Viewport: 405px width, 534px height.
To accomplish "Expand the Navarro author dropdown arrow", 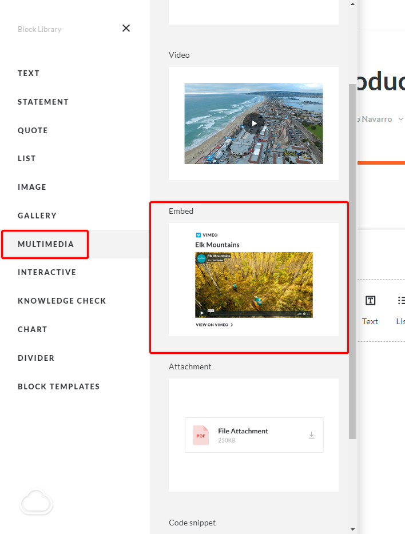I will point(401,119).
